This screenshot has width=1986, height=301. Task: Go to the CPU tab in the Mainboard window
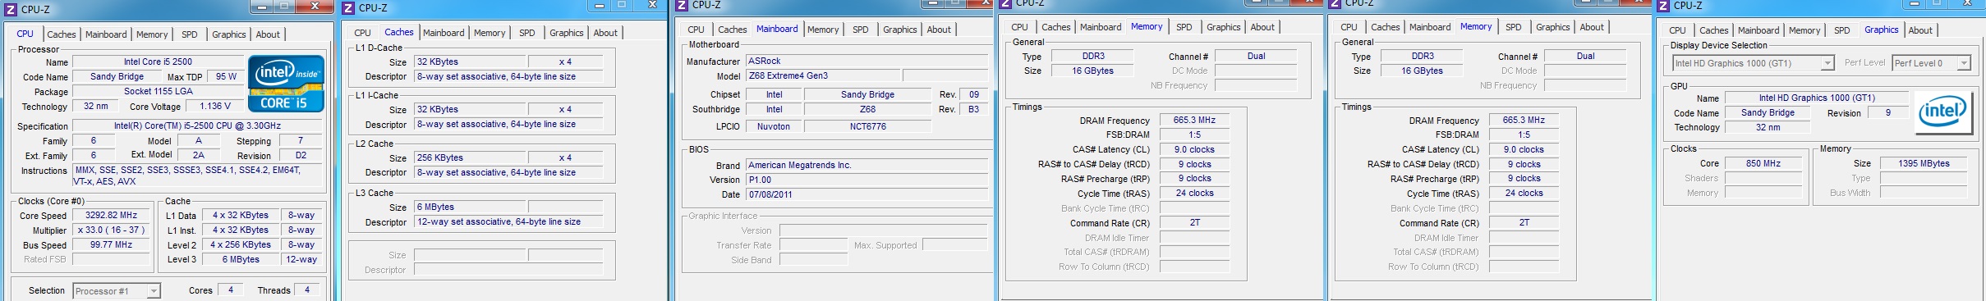pyautogui.click(x=696, y=30)
